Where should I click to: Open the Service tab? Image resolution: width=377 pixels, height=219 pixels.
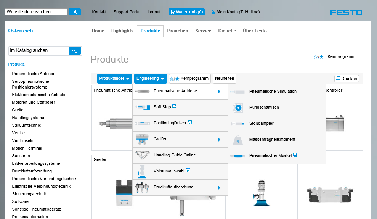[x=203, y=31]
